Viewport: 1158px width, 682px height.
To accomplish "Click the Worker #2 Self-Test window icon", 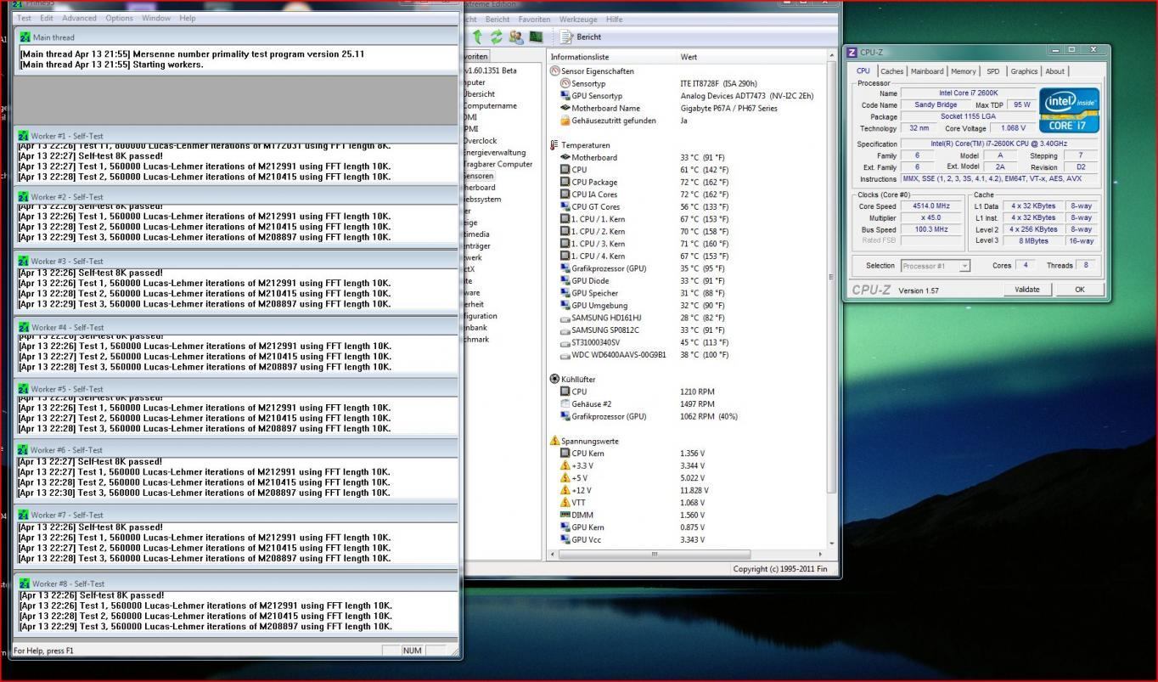I will [24, 197].
